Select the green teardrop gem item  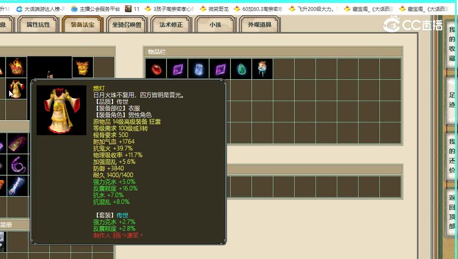coord(241,69)
